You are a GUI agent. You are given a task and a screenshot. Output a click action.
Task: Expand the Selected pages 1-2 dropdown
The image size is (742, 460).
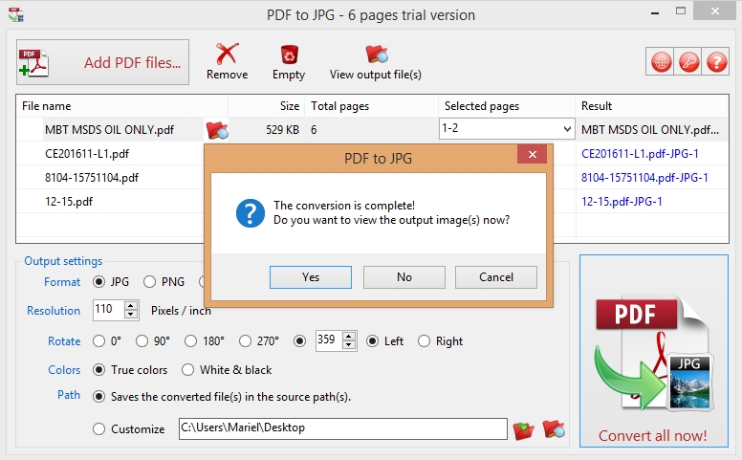click(567, 129)
